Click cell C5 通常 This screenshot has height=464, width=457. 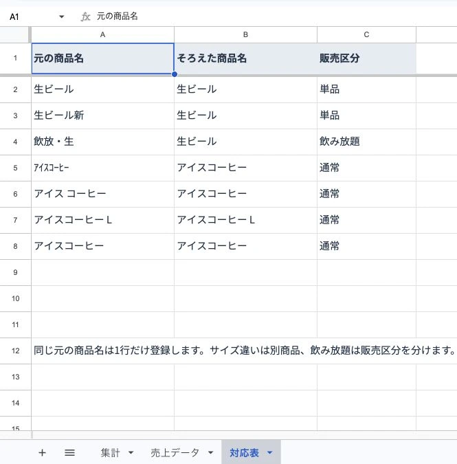(x=366, y=168)
